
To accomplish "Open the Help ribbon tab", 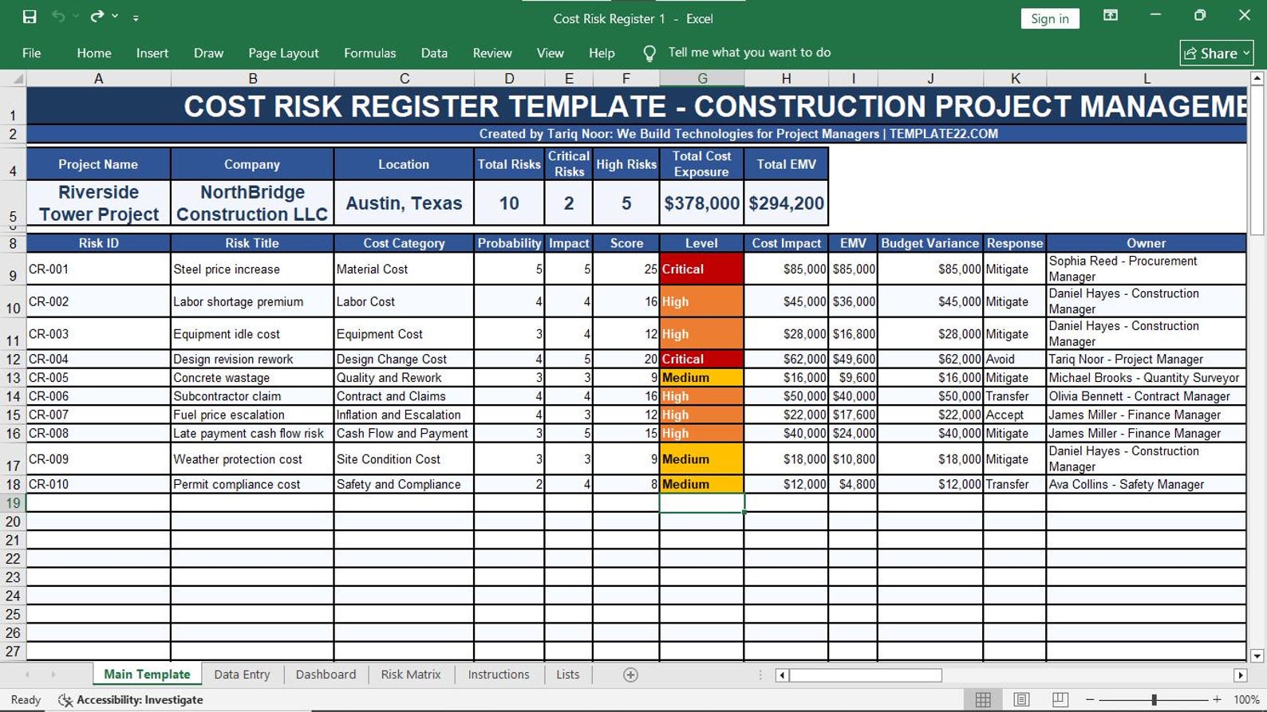I will pos(602,53).
